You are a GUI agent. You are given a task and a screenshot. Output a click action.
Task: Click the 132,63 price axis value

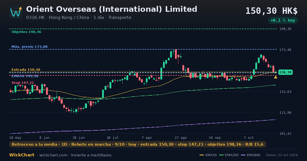(x=285, y=91)
